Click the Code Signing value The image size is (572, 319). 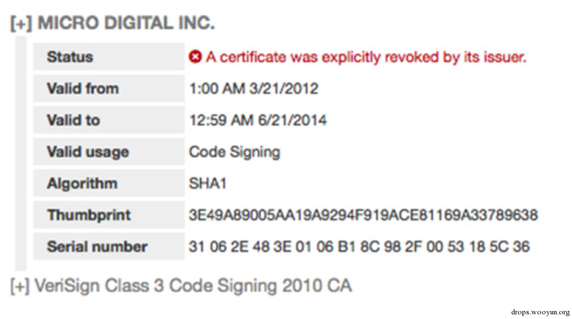pyautogui.click(x=234, y=152)
